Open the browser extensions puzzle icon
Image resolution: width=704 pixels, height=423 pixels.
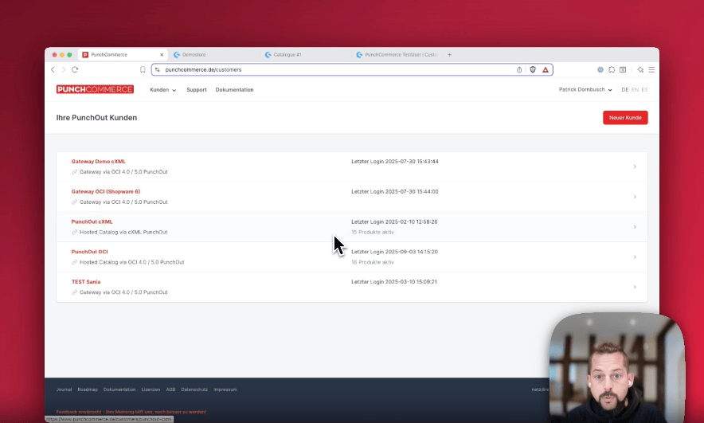pos(612,70)
